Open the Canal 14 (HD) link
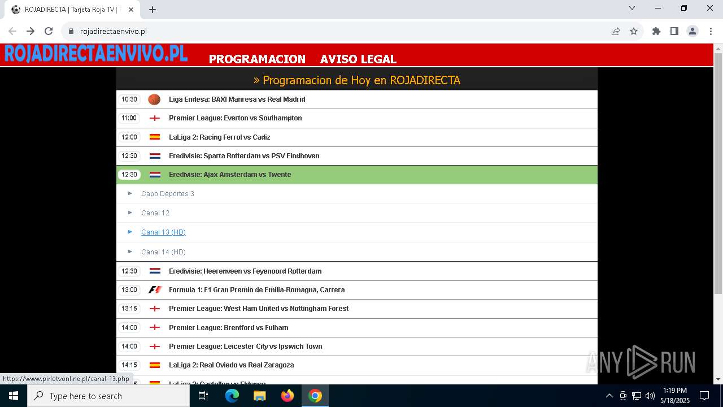The width and height of the screenshot is (723, 407). click(163, 252)
